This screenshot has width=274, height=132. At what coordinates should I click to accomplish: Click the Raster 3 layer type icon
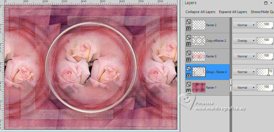(x=188, y=53)
